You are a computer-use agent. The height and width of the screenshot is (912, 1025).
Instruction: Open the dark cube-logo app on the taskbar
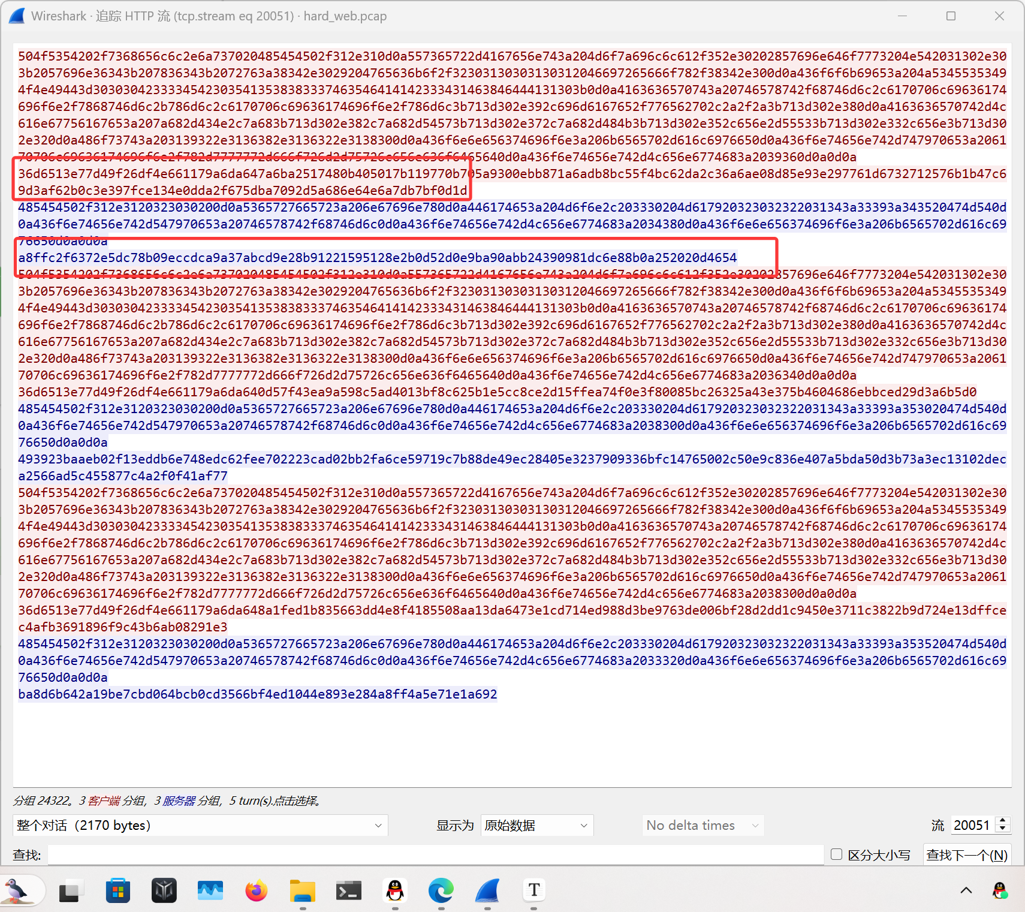coord(164,891)
